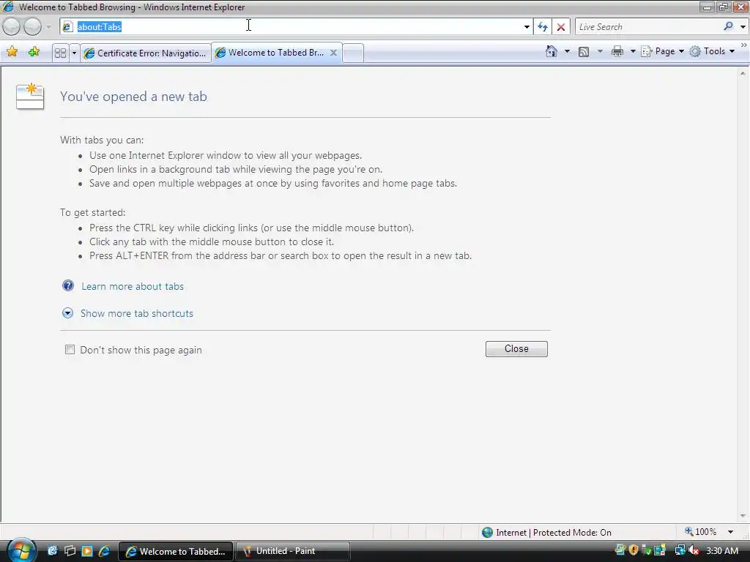Click the globe security zone icon in status bar
The width and height of the screenshot is (750, 562).
point(487,533)
